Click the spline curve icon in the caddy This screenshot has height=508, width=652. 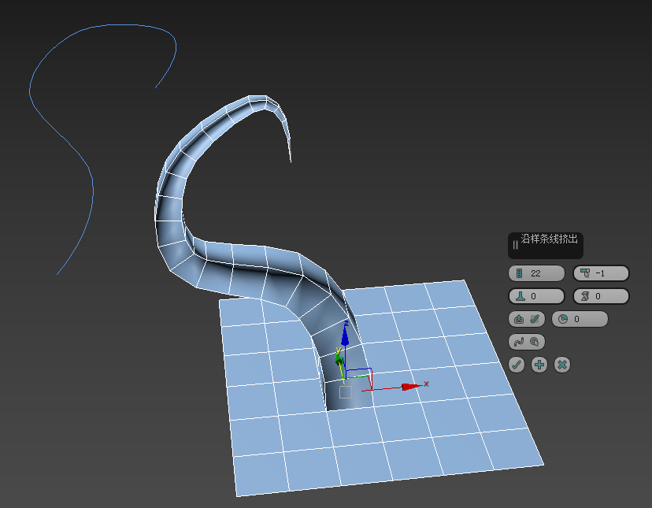tap(519, 342)
